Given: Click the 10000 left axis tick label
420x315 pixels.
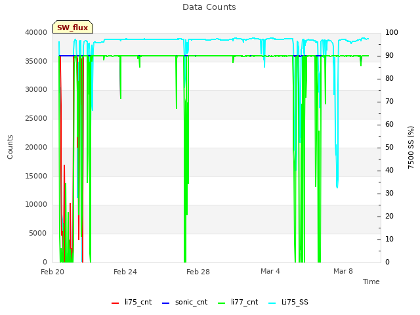Looking at the screenshot, I should (36, 205).
